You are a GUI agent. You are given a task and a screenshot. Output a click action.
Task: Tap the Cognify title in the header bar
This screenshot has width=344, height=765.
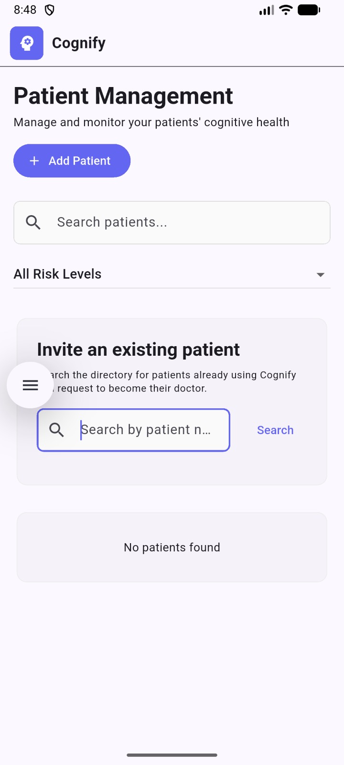78,43
